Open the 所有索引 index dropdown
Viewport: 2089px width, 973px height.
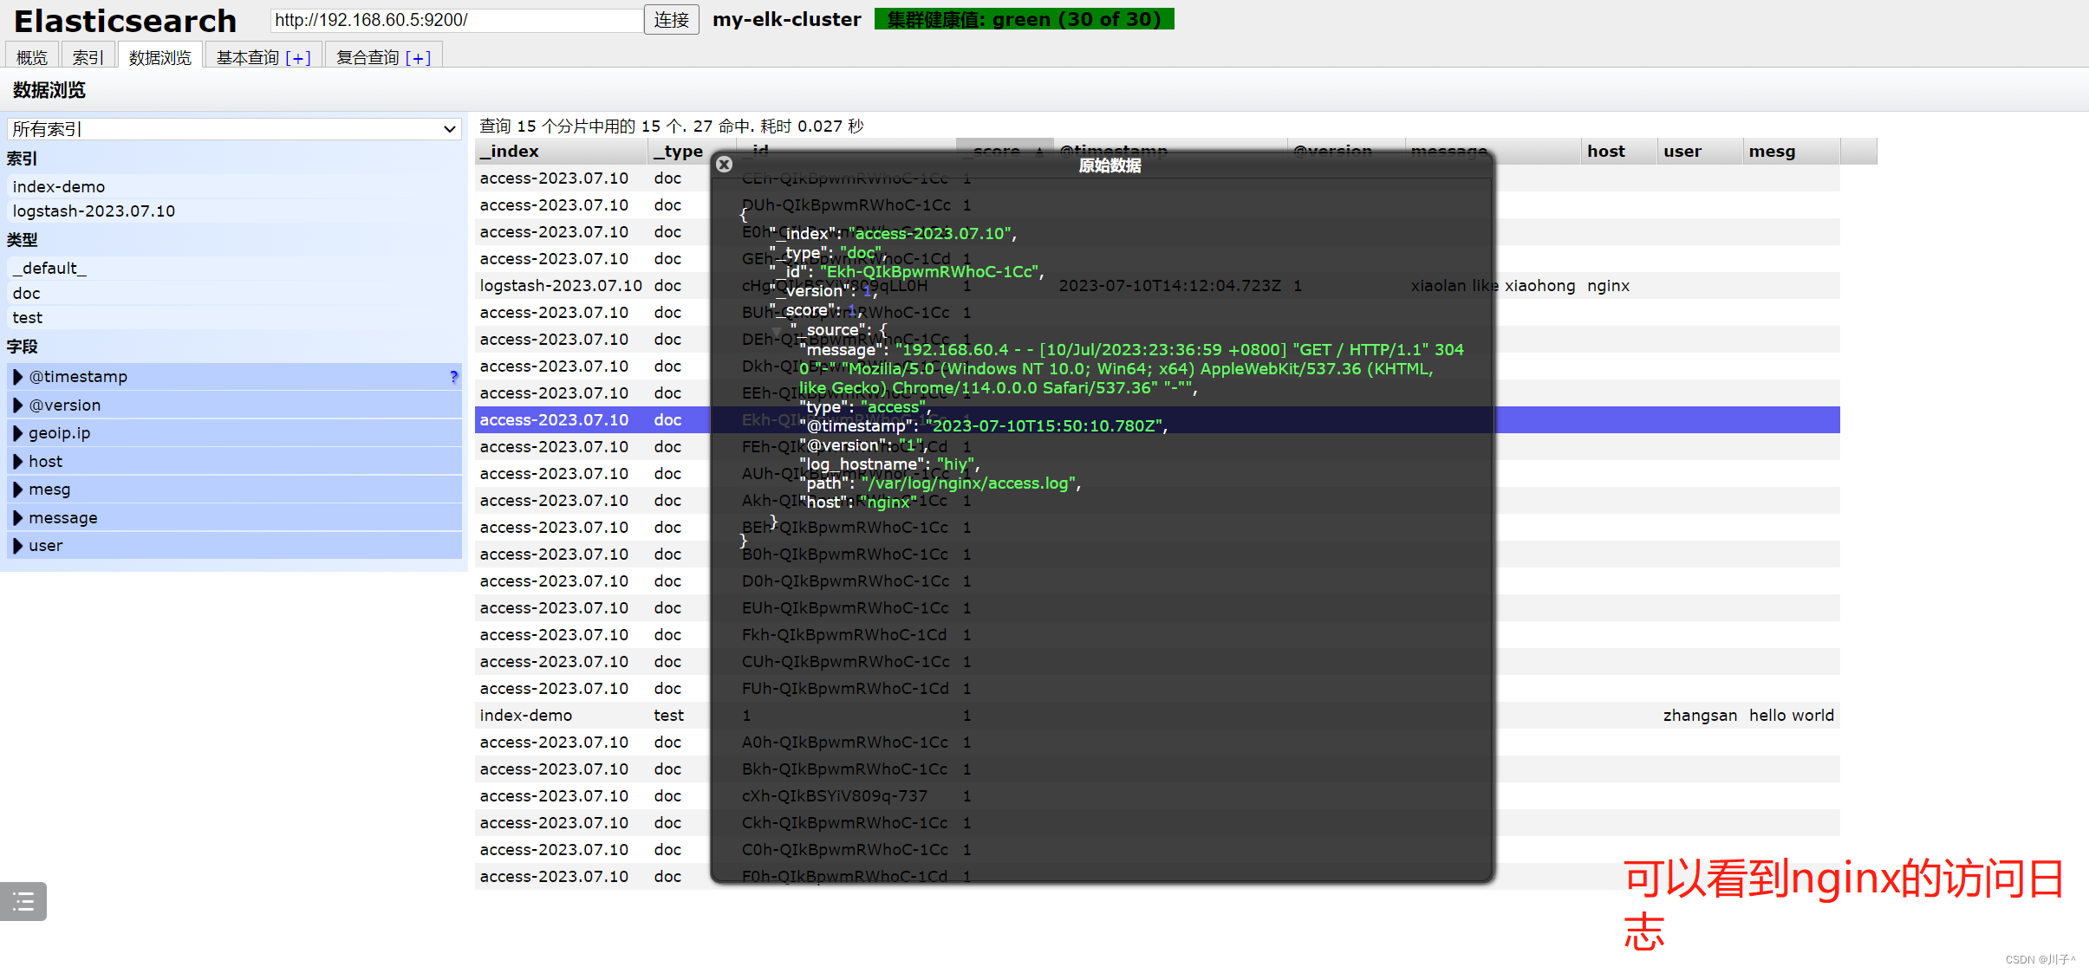click(x=233, y=129)
